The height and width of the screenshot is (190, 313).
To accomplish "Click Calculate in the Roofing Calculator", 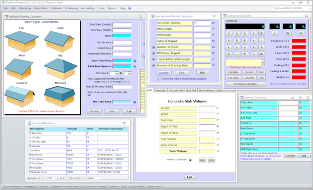I will click(94, 111).
